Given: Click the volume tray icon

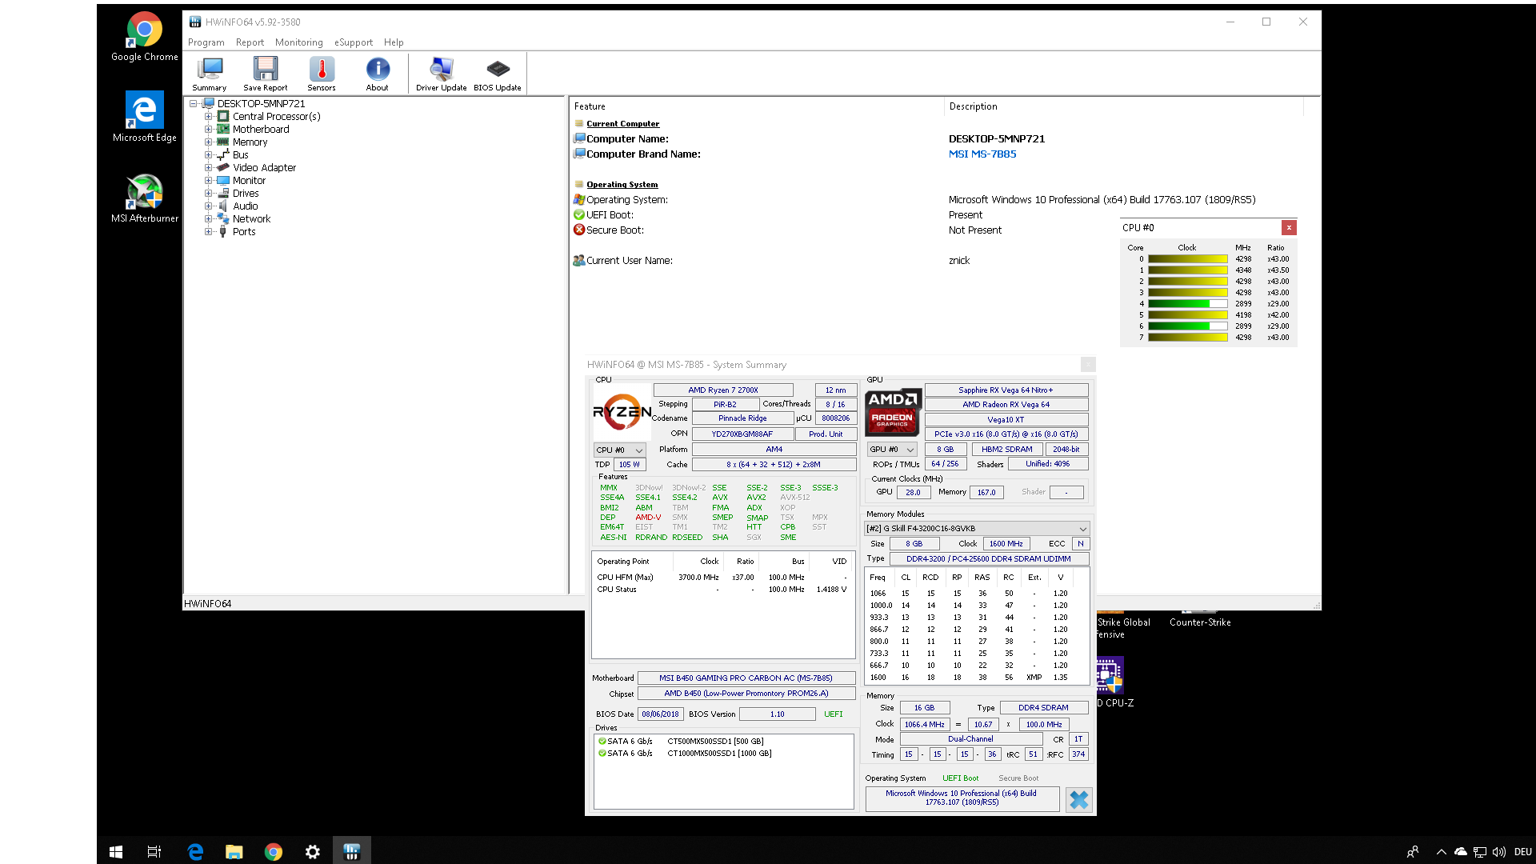Looking at the screenshot, I should point(1498,852).
